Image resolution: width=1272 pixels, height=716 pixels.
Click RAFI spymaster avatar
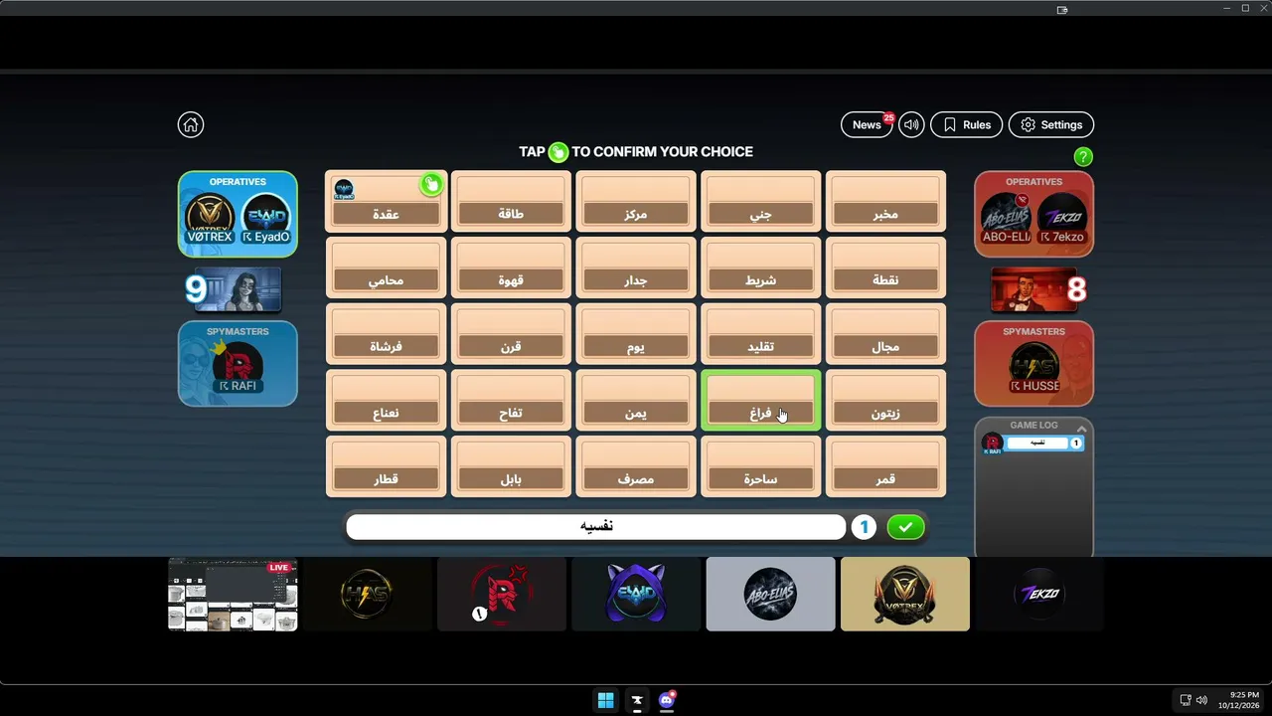[x=238, y=367]
